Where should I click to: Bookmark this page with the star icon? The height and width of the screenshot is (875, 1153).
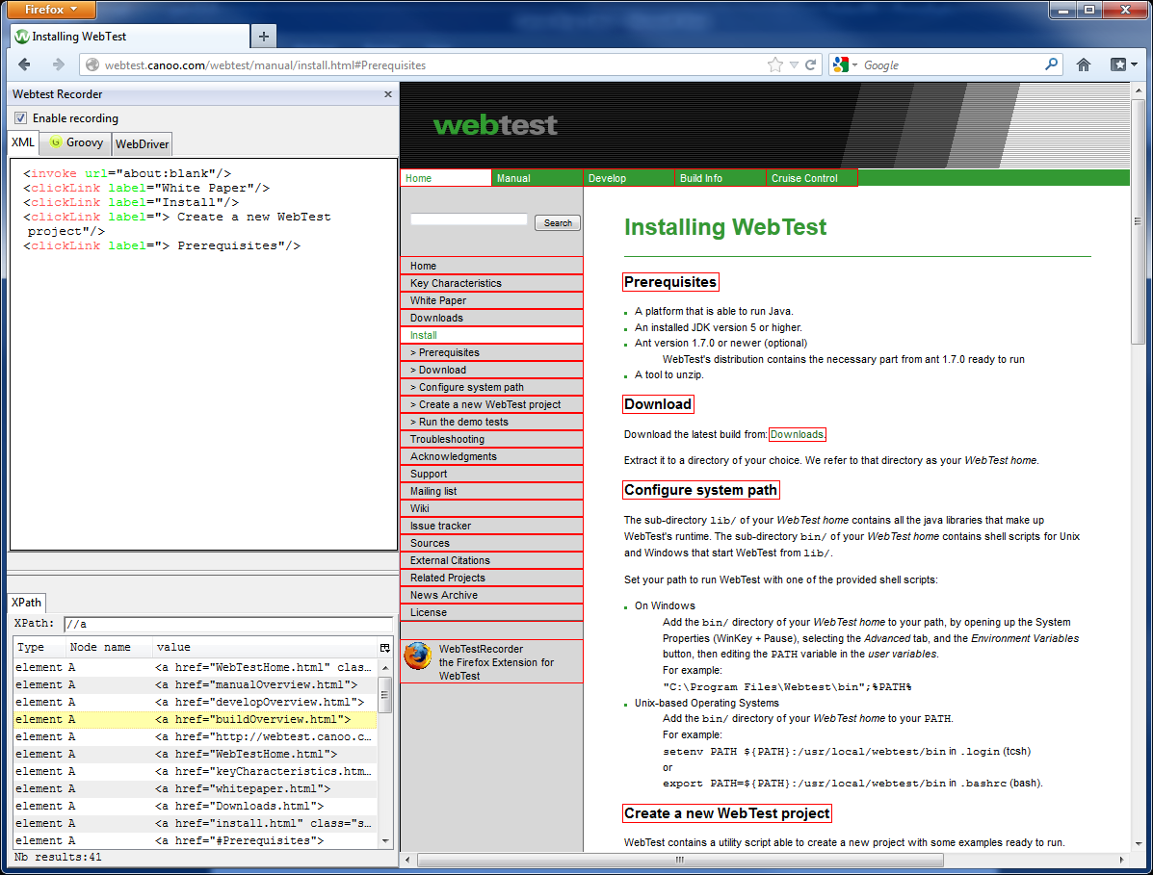775,64
